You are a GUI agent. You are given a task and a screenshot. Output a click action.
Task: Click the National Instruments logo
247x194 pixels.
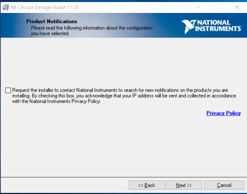point(212,27)
